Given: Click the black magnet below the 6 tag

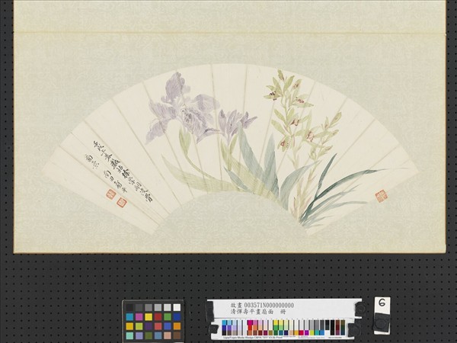Looking at the screenshot, I should [381, 322].
